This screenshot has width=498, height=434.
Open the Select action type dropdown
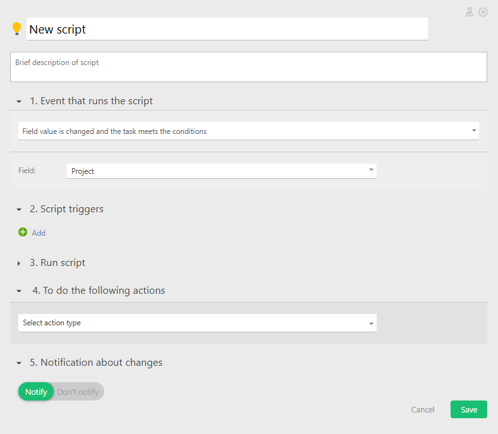(x=197, y=323)
